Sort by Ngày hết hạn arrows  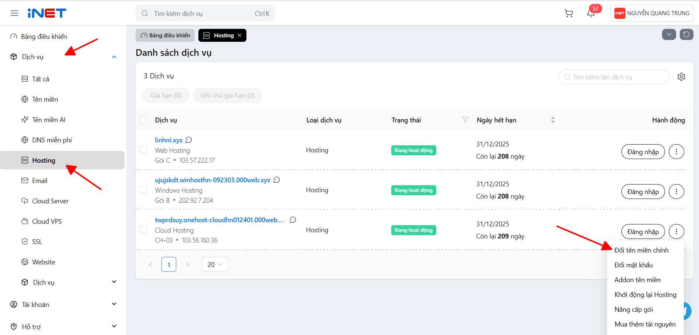pyautogui.click(x=553, y=120)
